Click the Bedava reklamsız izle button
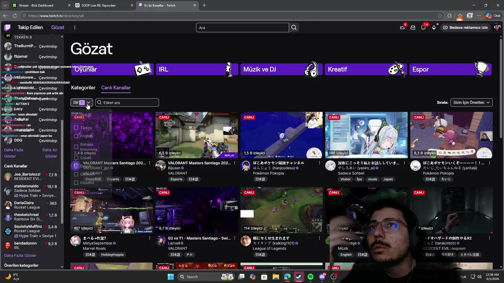Viewport: 504px width, 283px height. point(465,28)
